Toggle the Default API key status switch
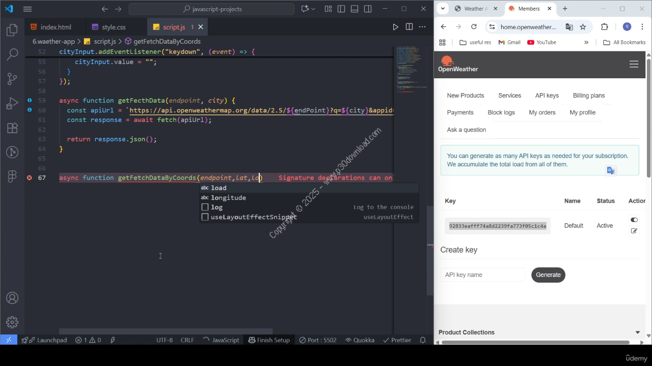The width and height of the screenshot is (652, 366). (x=634, y=220)
